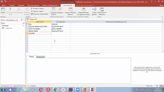
Task: Select the row selector of Код with key
Action: [x=27, y=24]
